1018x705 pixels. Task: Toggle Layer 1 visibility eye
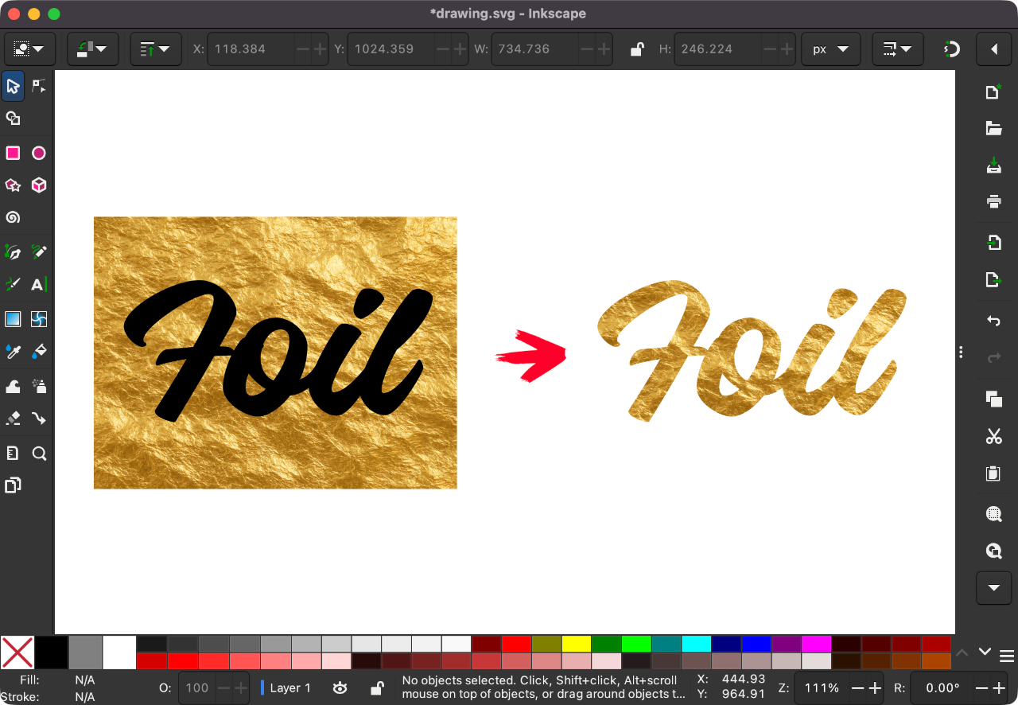[x=340, y=687]
